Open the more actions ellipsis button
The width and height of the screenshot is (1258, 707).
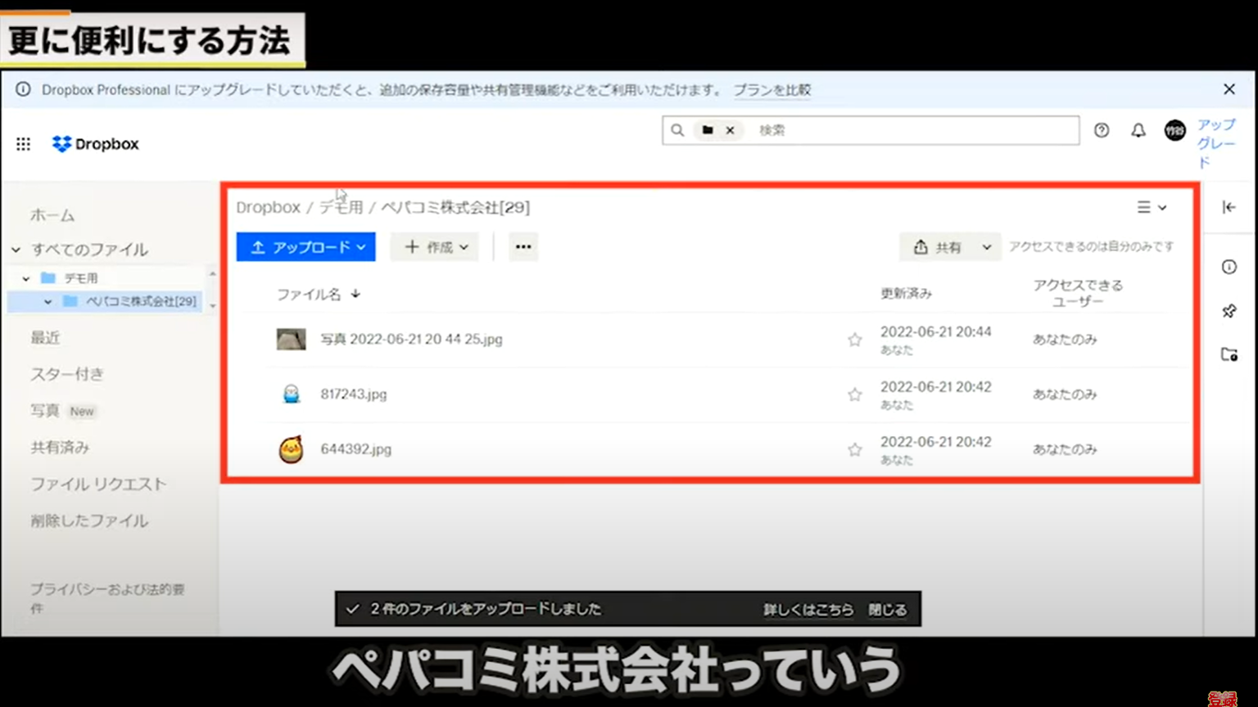(x=523, y=247)
